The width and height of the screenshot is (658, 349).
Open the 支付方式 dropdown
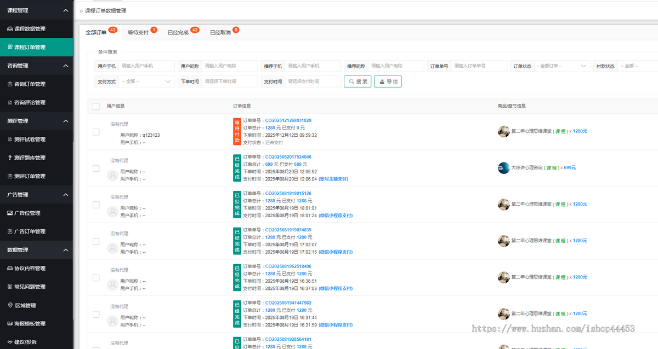click(x=146, y=82)
